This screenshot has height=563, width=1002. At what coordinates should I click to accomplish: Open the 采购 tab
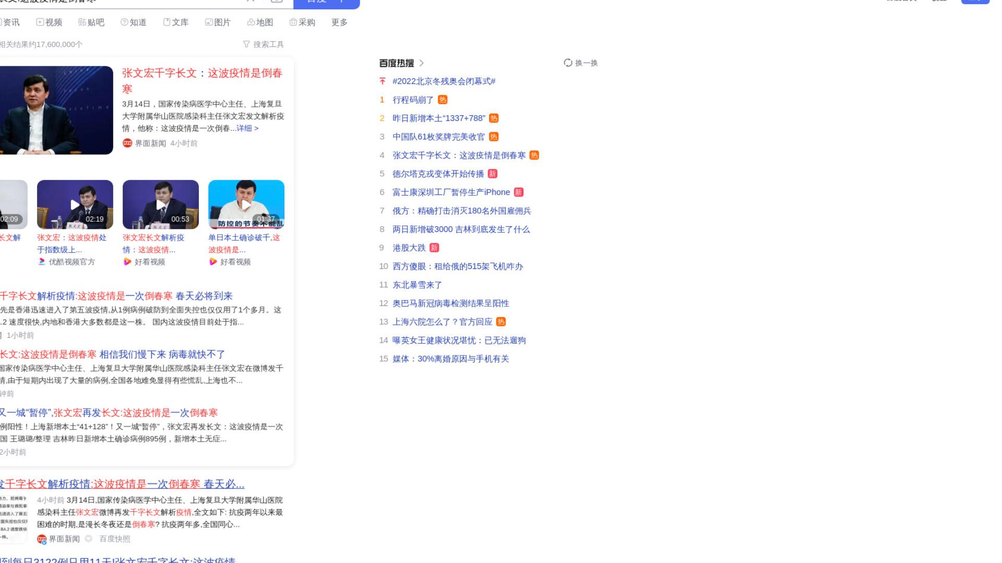(303, 22)
